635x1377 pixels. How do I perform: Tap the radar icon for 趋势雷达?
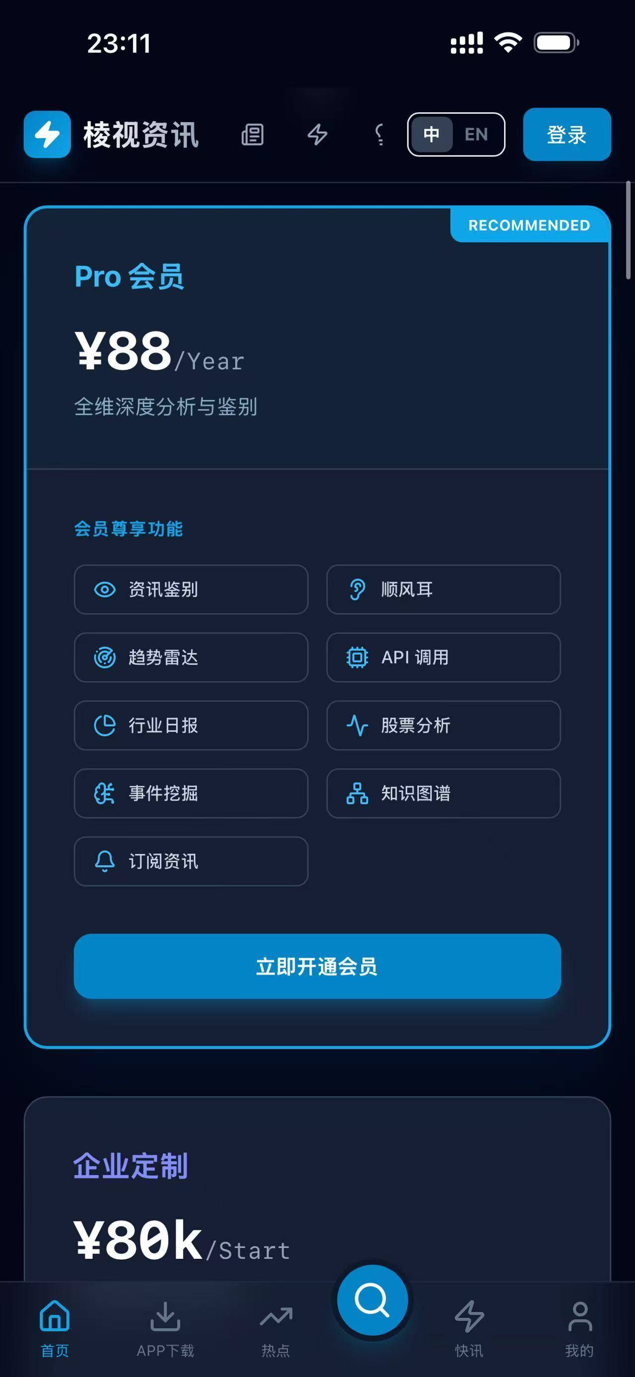105,658
